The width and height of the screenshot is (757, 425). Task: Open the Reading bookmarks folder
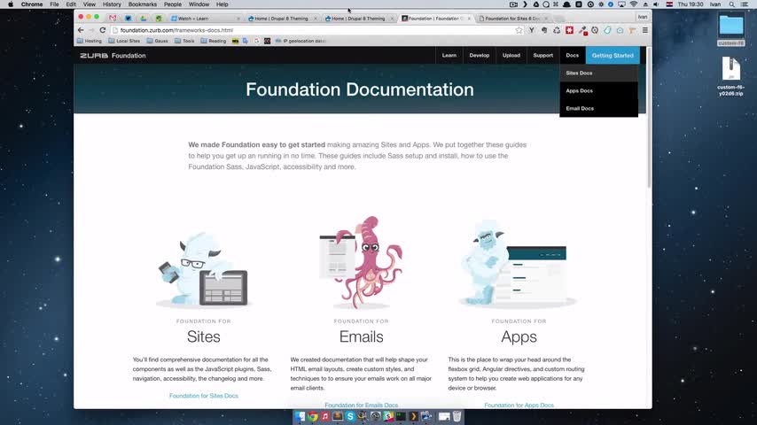[214, 41]
